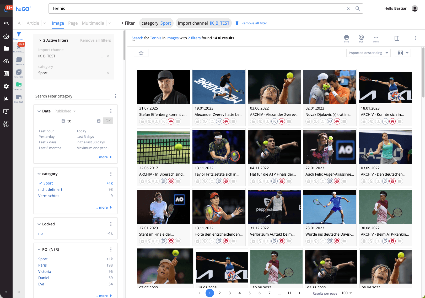Viewport: 425px width, 298px height.
Task: Click red print icon under Stefan Effenberg image
Action: pyautogui.click(x=171, y=121)
